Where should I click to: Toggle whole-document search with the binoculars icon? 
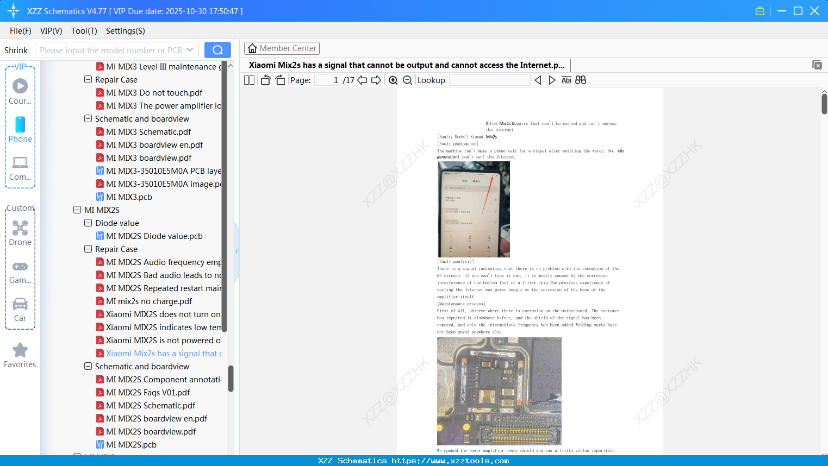click(x=580, y=80)
